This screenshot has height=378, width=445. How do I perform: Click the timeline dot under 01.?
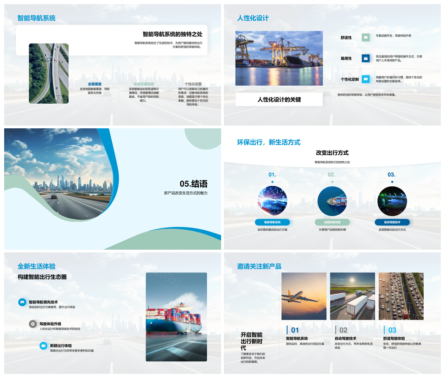coord(272,182)
